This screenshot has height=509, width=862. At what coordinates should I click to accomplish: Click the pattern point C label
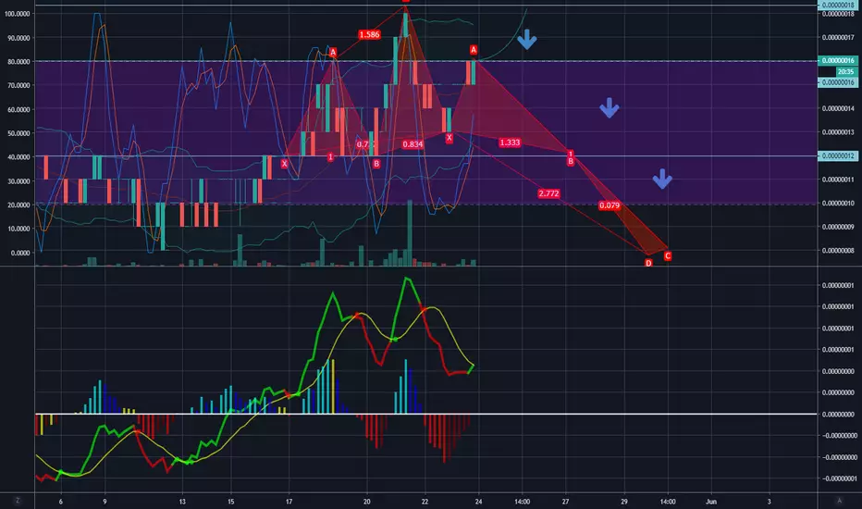click(x=668, y=255)
